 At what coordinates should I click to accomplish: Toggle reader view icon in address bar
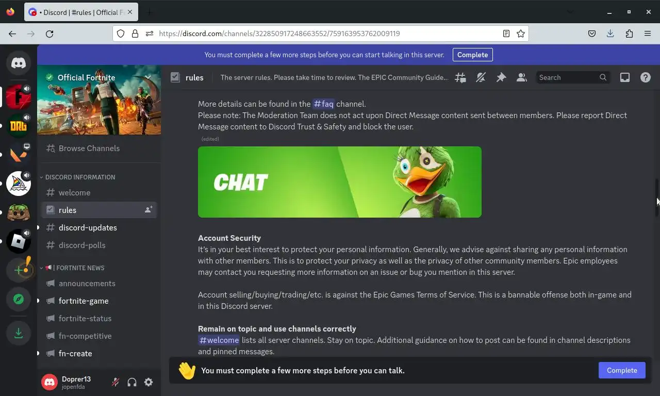click(506, 34)
